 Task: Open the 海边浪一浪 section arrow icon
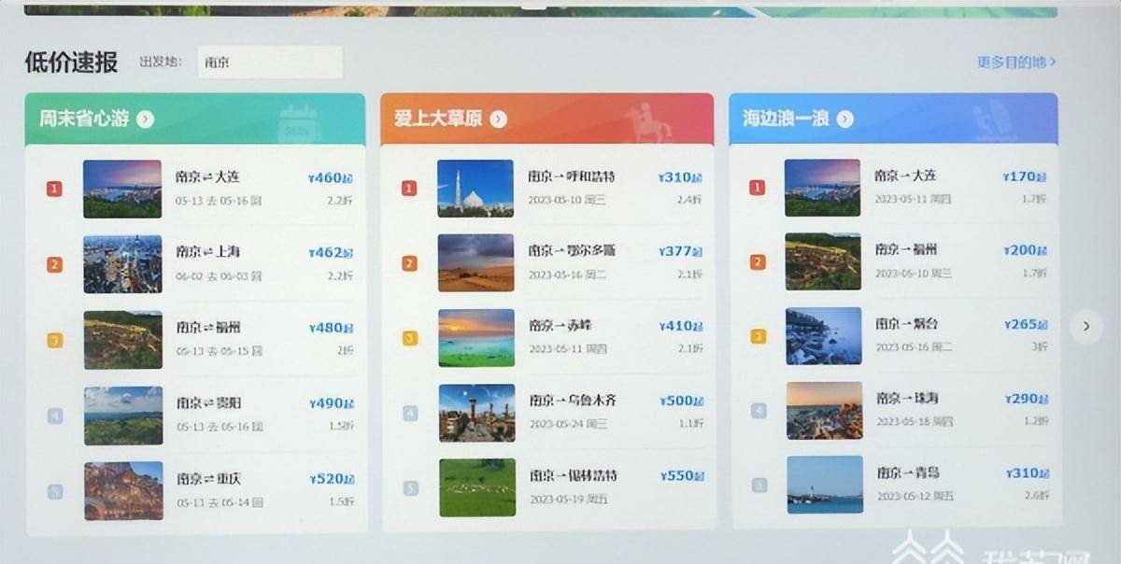(x=844, y=119)
